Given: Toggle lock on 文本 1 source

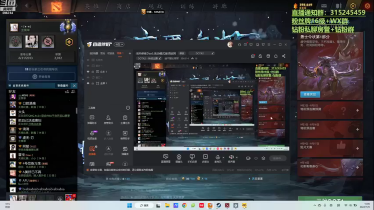Looking at the screenshot, I should (x=93, y=72).
